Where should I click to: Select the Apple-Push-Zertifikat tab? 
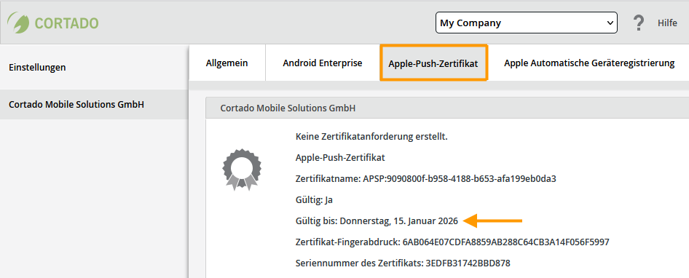(433, 63)
